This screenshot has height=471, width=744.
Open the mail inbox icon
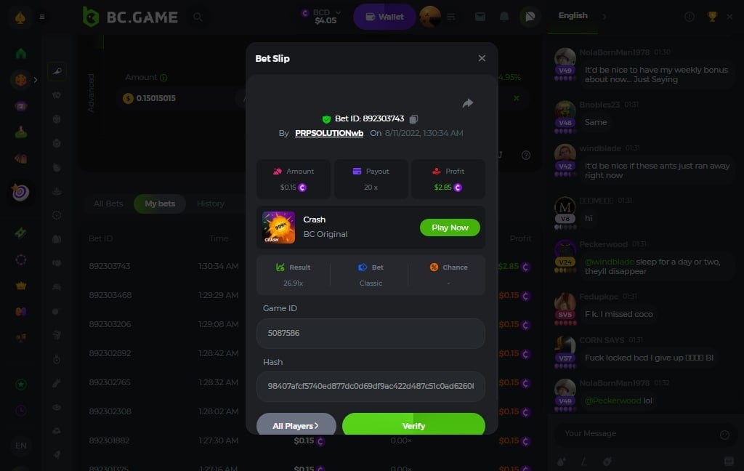pos(480,17)
